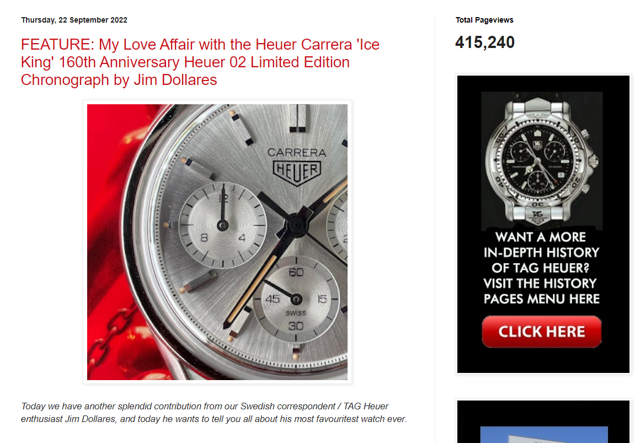Open the 'Ice King' feature post title
Viewport: 635px width, 443px height.
(200, 62)
